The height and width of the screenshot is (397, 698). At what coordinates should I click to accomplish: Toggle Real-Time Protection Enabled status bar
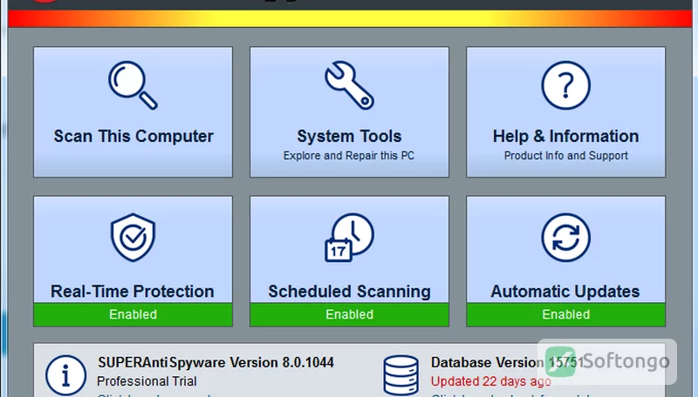[x=133, y=314]
